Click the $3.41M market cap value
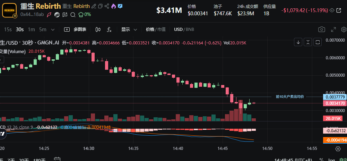 tap(169, 10)
